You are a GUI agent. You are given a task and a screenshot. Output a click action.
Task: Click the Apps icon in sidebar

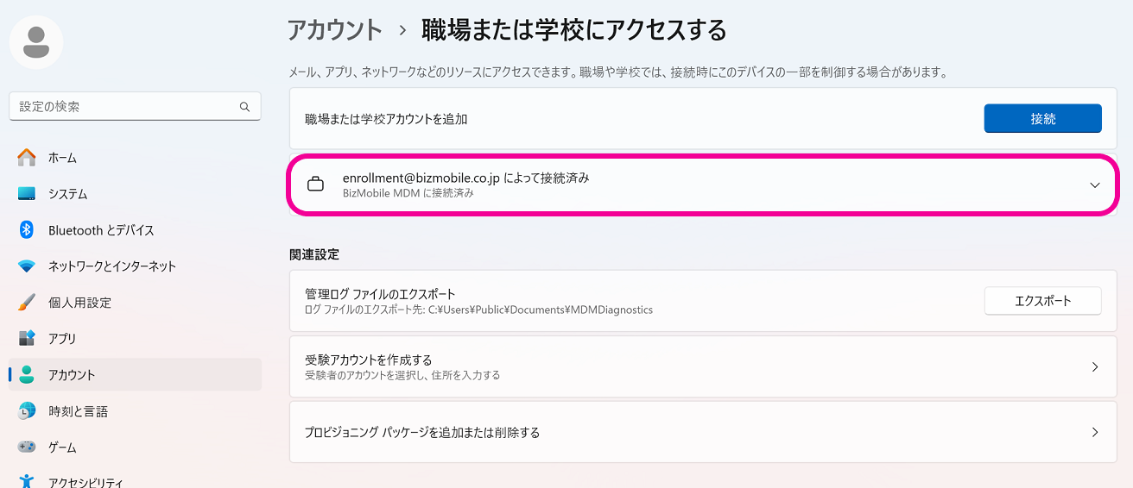27,339
